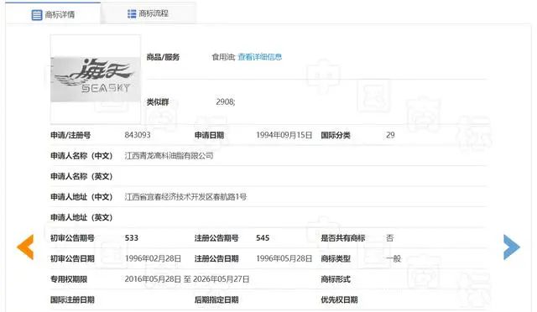
Task: Click the SEASKY trademark logo image
Action: 96,79
